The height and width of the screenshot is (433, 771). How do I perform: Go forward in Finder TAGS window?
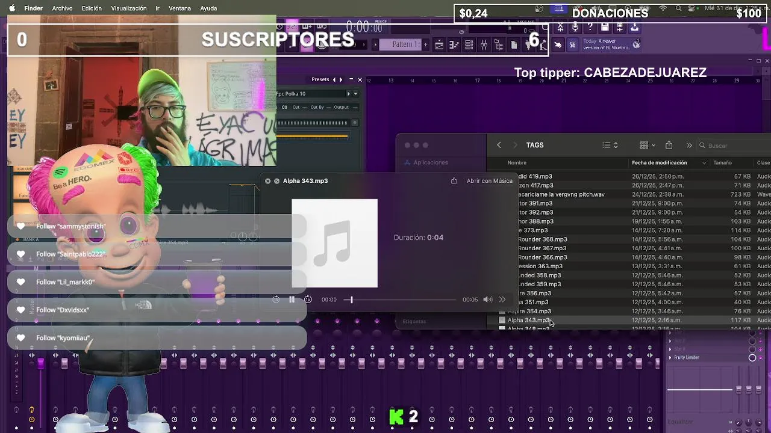514,145
